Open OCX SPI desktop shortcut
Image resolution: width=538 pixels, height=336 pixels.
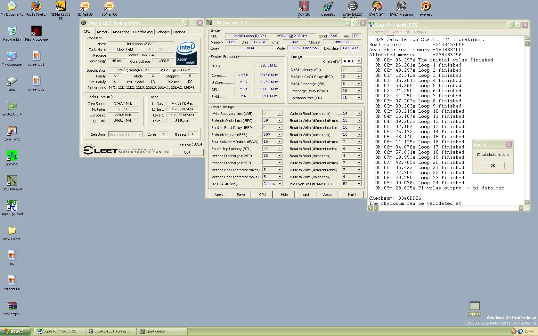pos(304,8)
